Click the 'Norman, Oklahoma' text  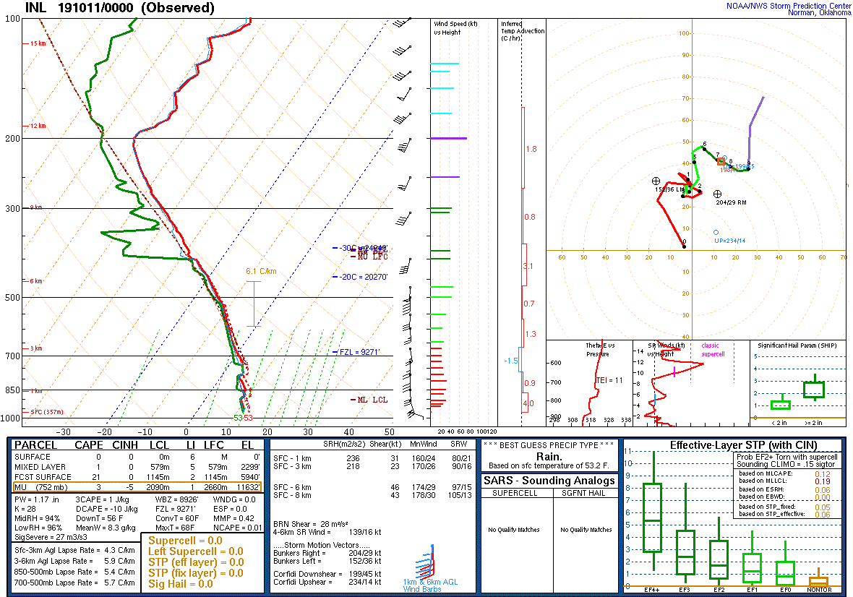[819, 12]
